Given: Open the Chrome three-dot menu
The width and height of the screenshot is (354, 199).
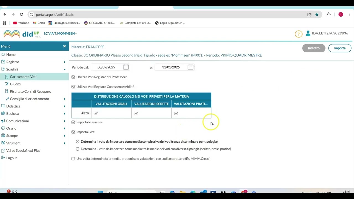Looking at the screenshot, I should pyautogui.click(x=350, y=14).
